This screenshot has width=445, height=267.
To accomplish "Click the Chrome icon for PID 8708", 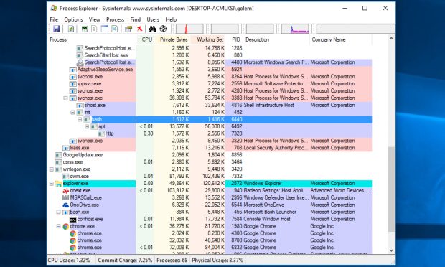I will (73, 240).
